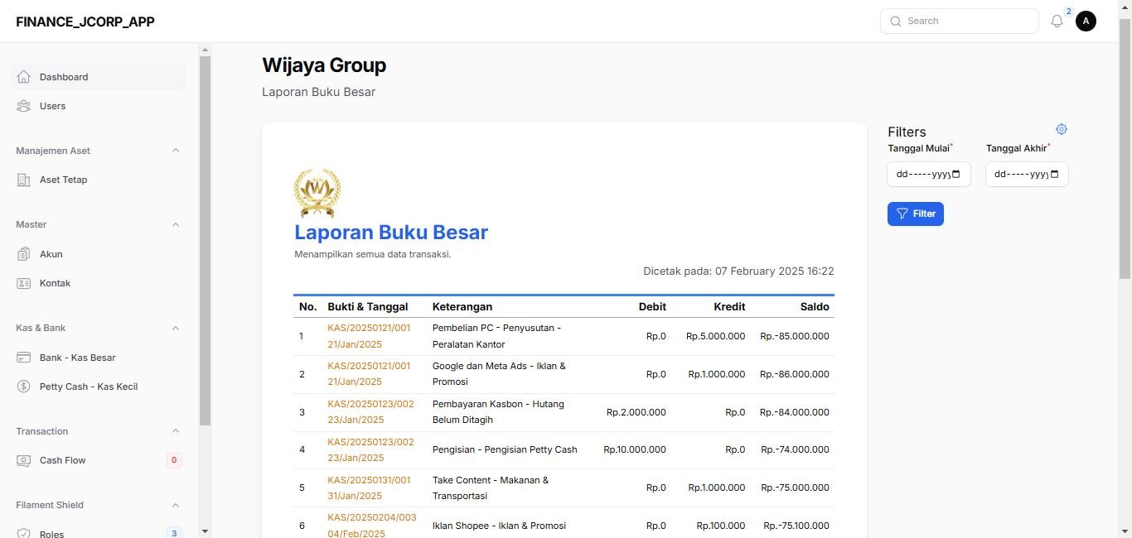The height and width of the screenshot is (538, 1132).
Task: Select the Transaction menu item
Action: point(41,431)
